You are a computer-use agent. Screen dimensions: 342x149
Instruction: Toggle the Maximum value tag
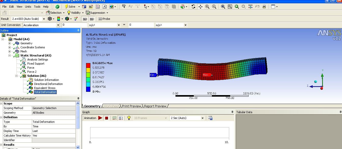[85, 19]
